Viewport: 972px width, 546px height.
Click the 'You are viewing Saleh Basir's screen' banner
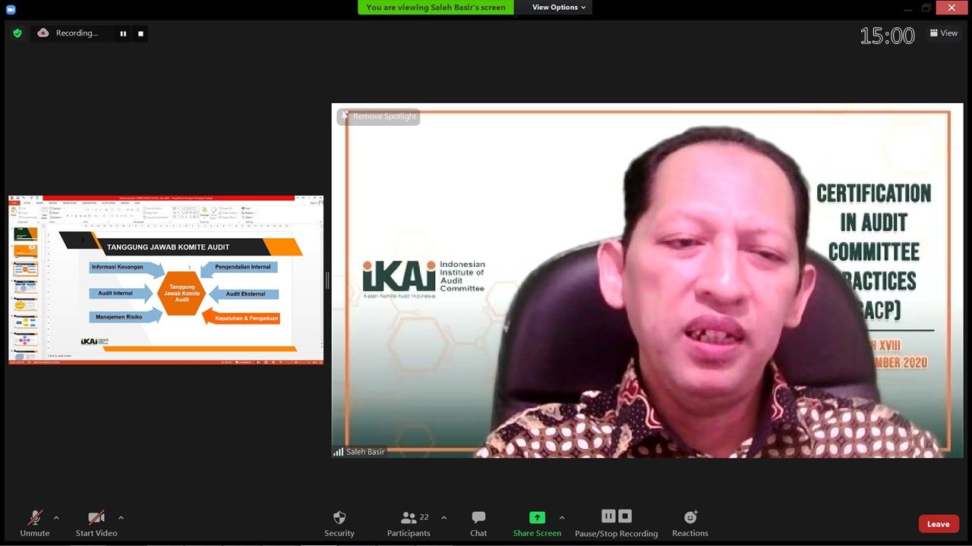(x=436, y=8)
